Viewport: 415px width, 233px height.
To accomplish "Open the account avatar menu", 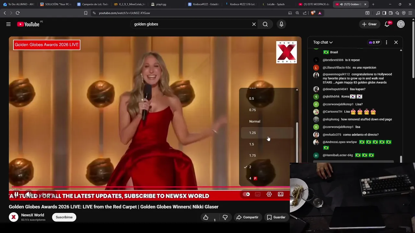I will coord(401,24).
